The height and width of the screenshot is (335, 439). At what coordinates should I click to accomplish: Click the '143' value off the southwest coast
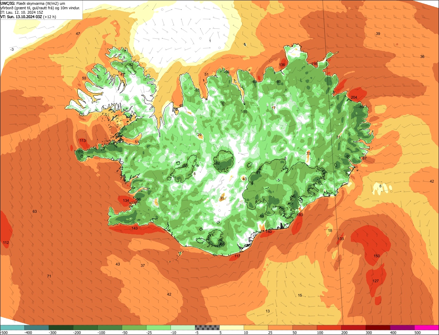[134, 228]
